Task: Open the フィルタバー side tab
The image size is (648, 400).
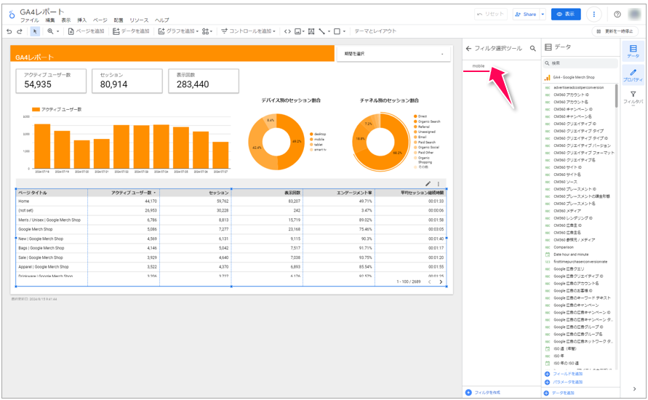Action: (x=633, y=97)
